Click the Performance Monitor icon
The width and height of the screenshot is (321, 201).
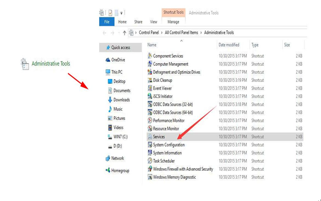[150, 120]
